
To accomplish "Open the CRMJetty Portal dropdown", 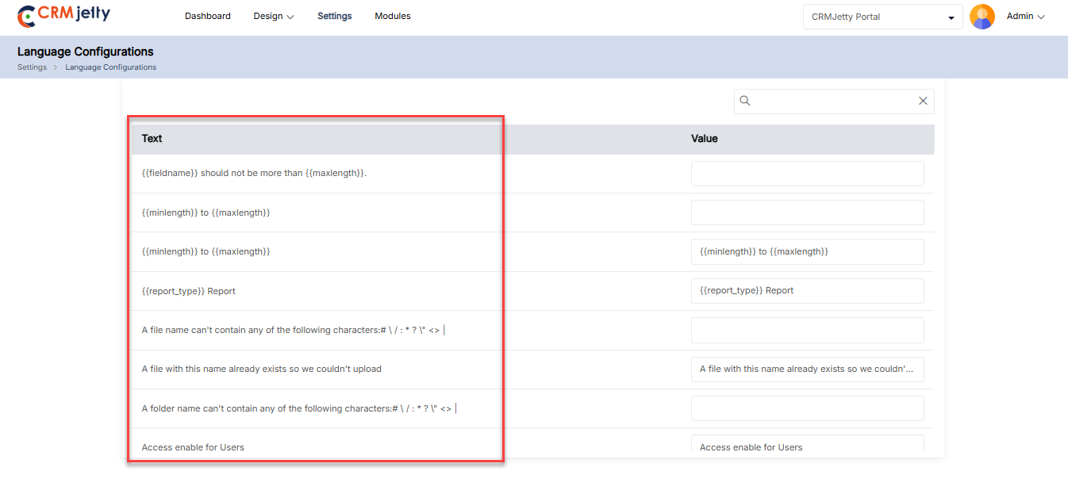I will [882, 17].
